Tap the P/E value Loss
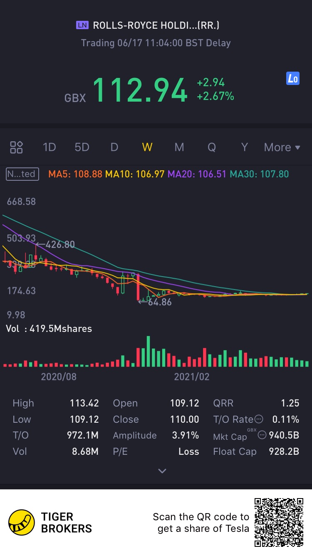This screenshot has height=556, width=312. [x=189, y=451]
